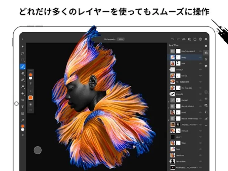Open the Share export icon
The width and height of the screenshot is (228, 171).
195,39
